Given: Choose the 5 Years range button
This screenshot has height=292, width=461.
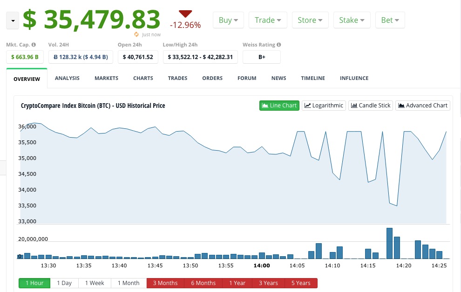Looking at the screenshot, I should pyautogui.click(x=300, y=283).
